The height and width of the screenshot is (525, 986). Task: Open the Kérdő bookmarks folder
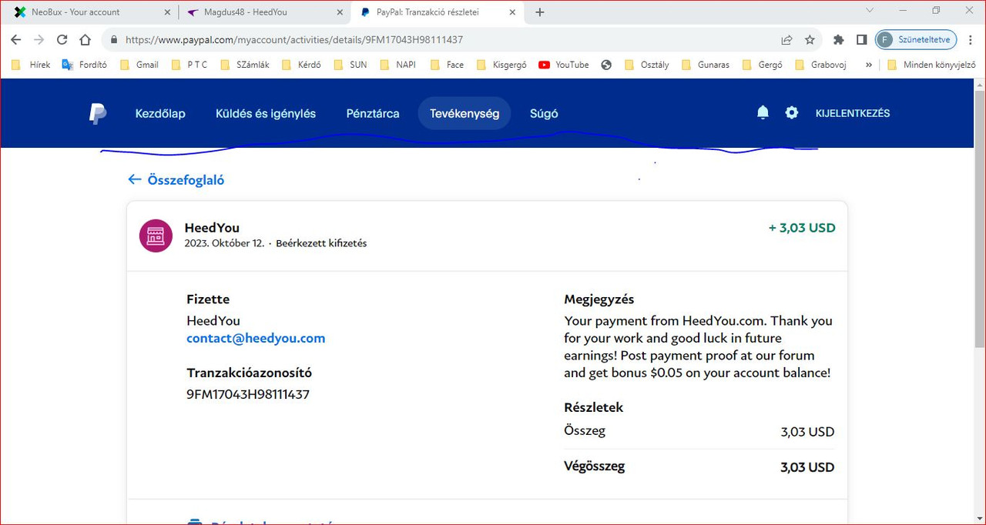301,65
